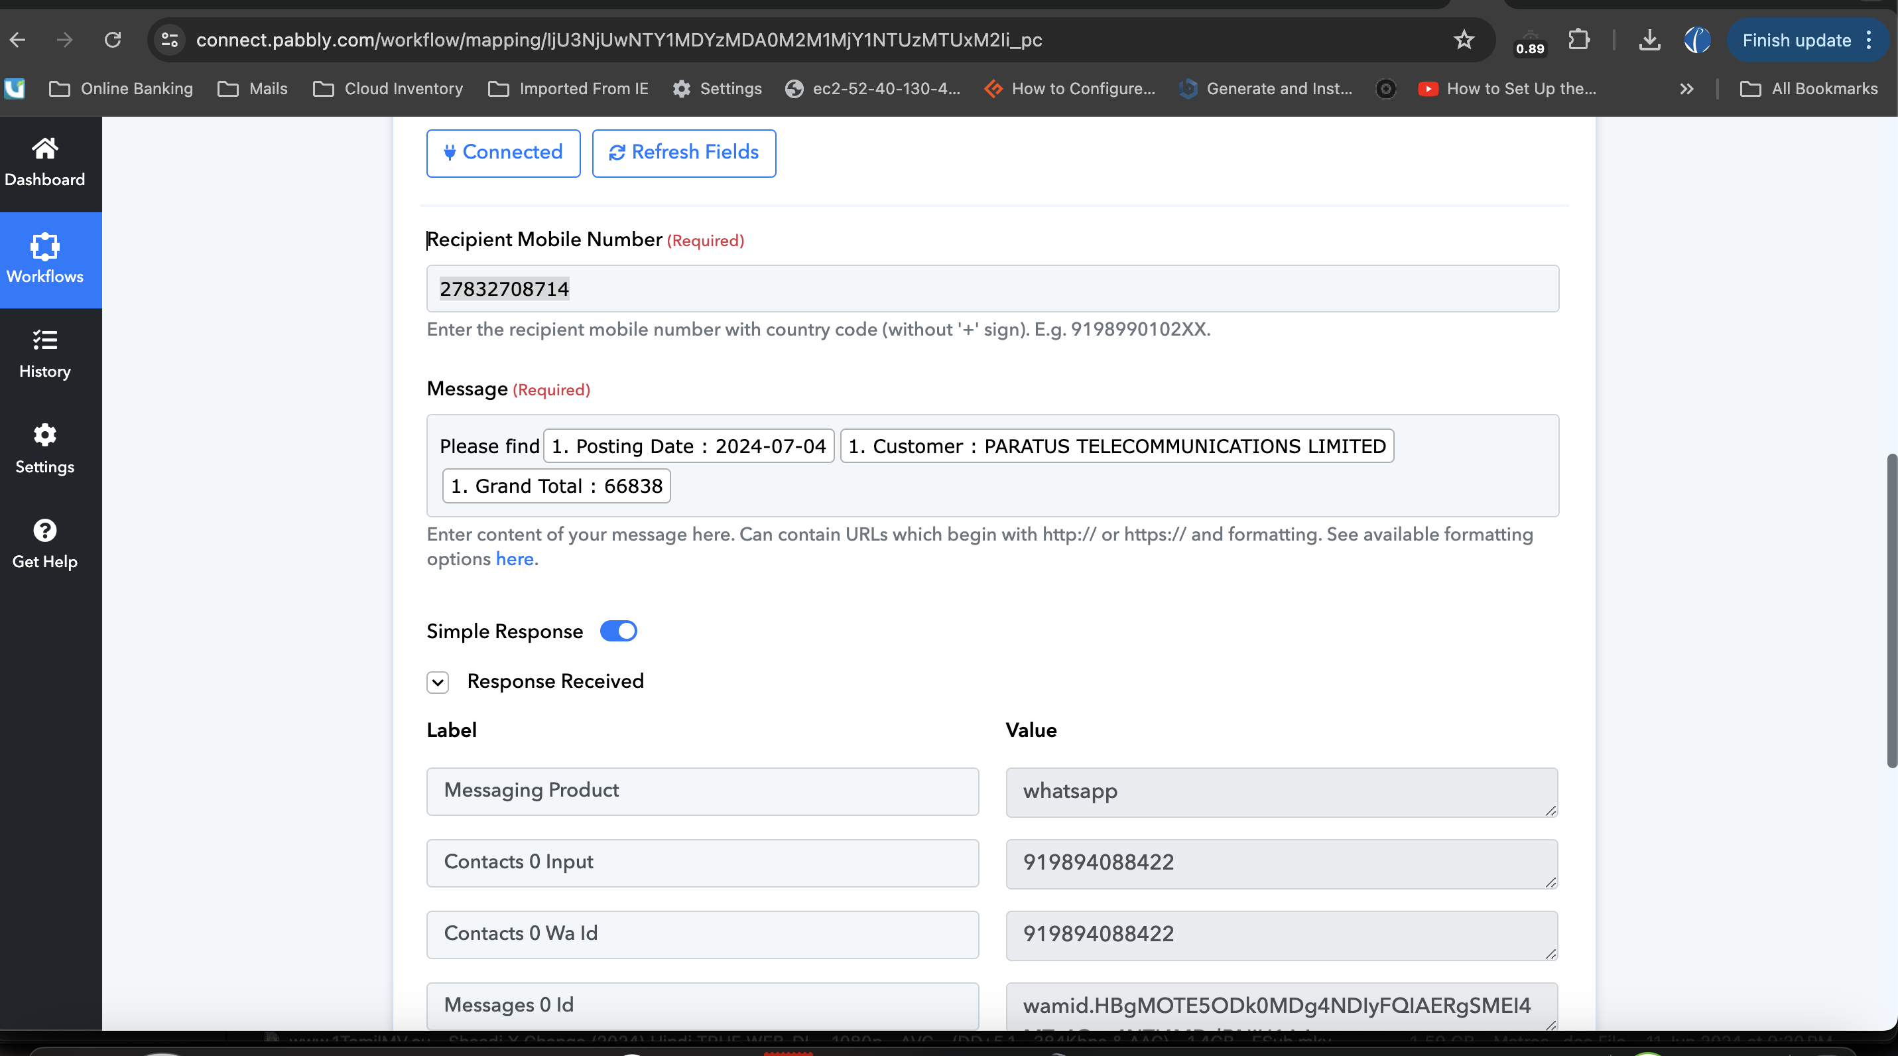Show hidden bookmarks with double chevron
The image size is (1898, 1056).
click(x=1686, y=88)
